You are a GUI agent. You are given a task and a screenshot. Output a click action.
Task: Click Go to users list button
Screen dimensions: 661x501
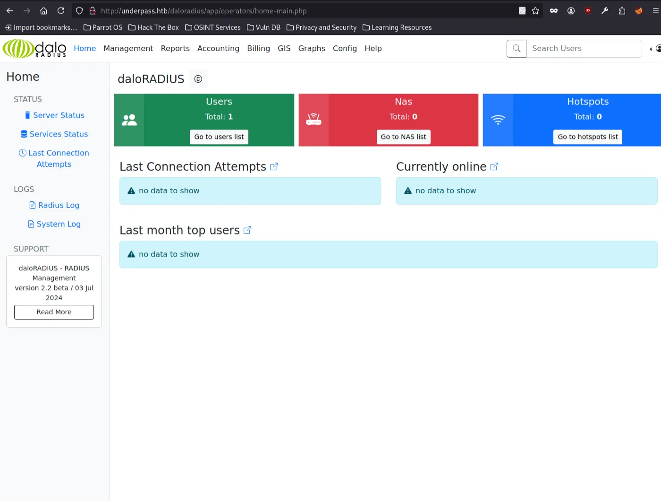[219, 137]
